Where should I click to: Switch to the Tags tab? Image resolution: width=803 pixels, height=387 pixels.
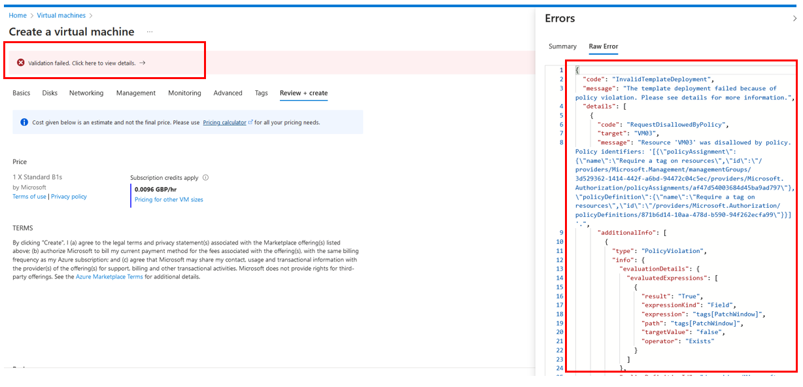[x=262, y=93]
